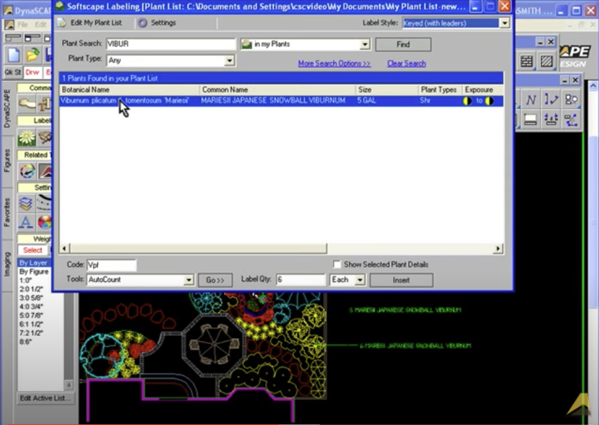The width and height of the screenshot is (599, 425).
Task: Click the plant list scroll-right arrow
Action: (497, 249)
